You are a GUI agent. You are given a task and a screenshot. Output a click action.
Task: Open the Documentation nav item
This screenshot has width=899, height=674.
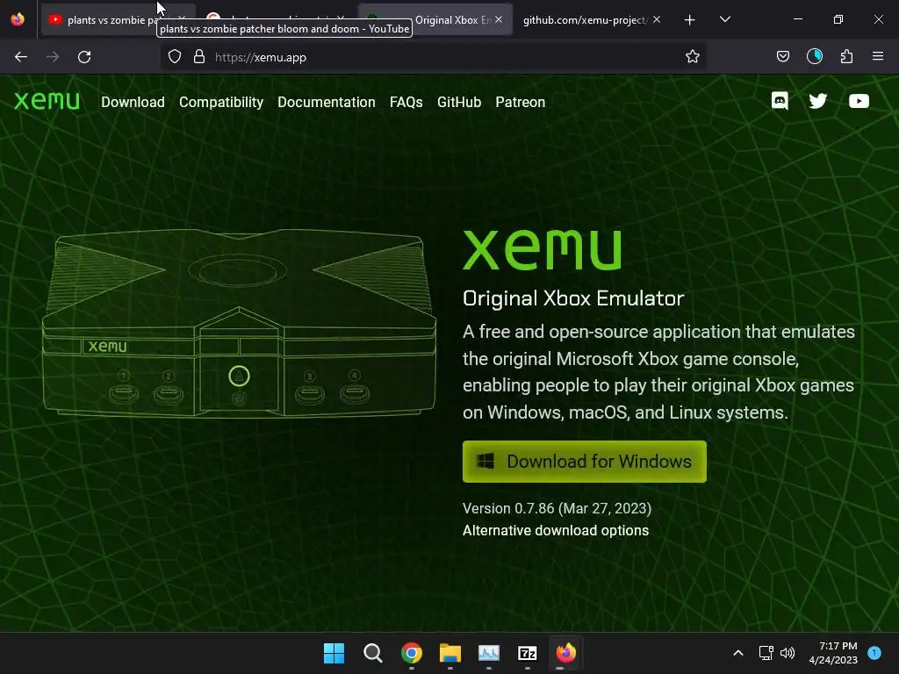(x=327, y=102)
